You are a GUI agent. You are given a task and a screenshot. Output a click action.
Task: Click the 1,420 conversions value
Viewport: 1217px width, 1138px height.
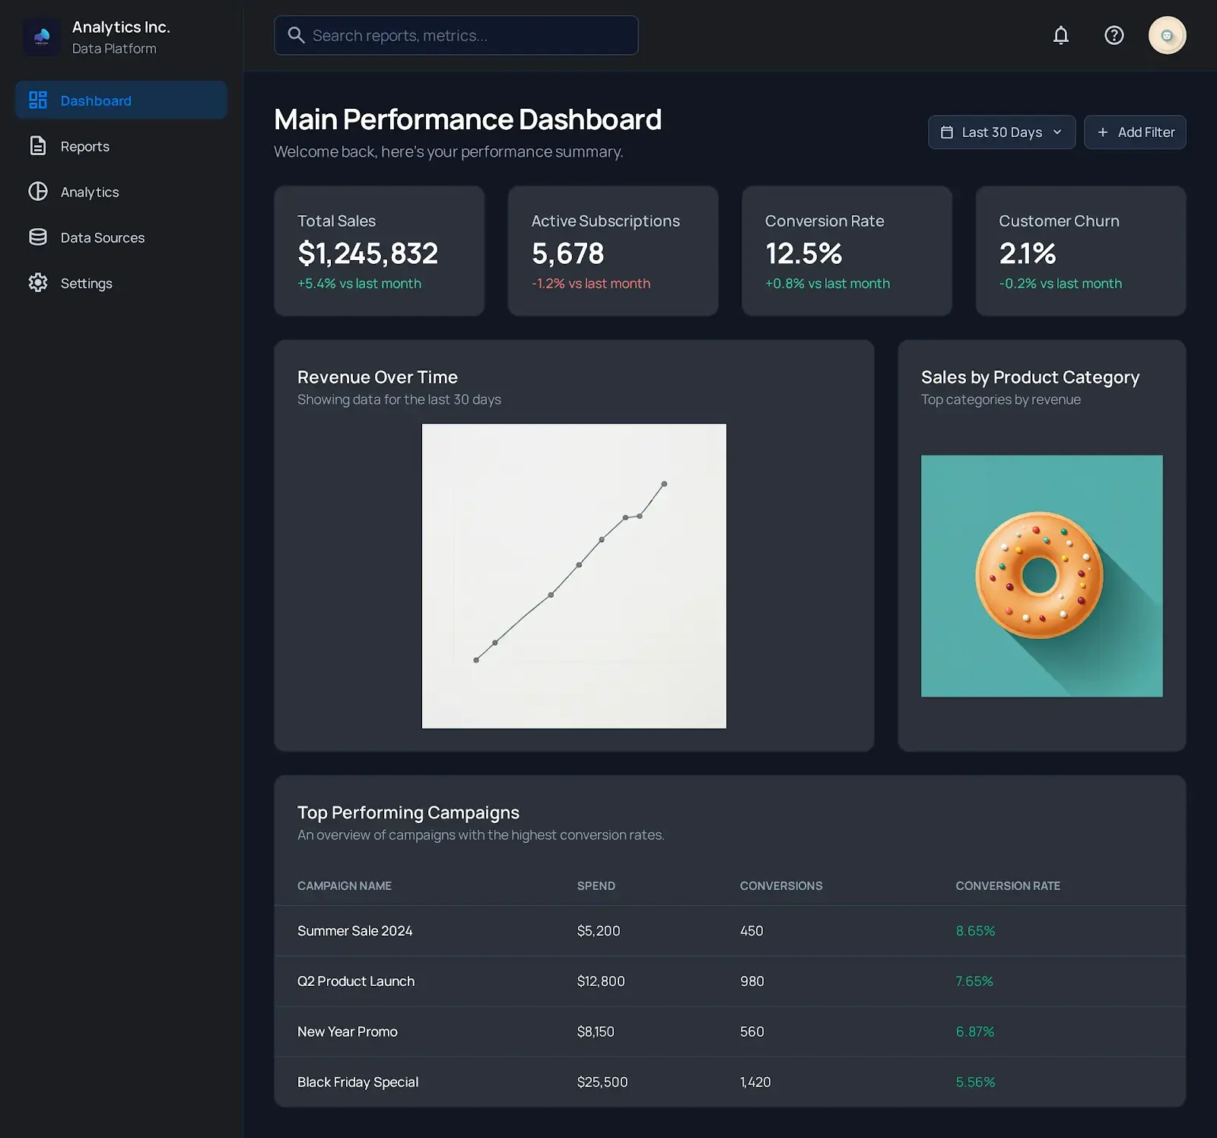point(755,1082)
